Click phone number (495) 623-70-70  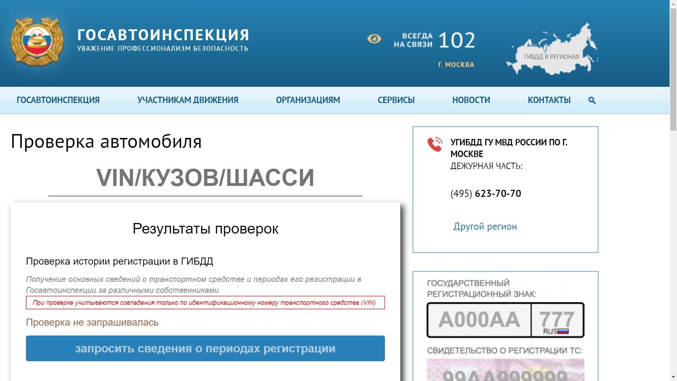coord(486,194)
